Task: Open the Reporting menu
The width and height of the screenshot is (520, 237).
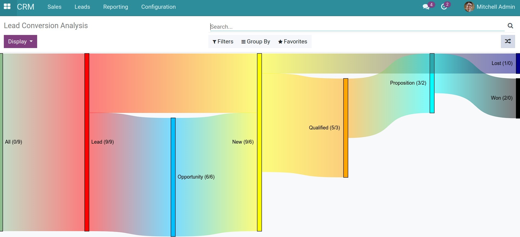Action: (116, 7)
